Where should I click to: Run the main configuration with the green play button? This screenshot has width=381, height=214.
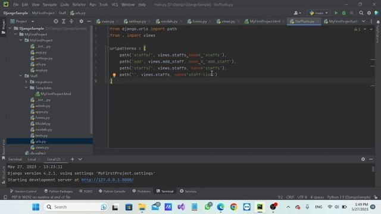(336, 13)
